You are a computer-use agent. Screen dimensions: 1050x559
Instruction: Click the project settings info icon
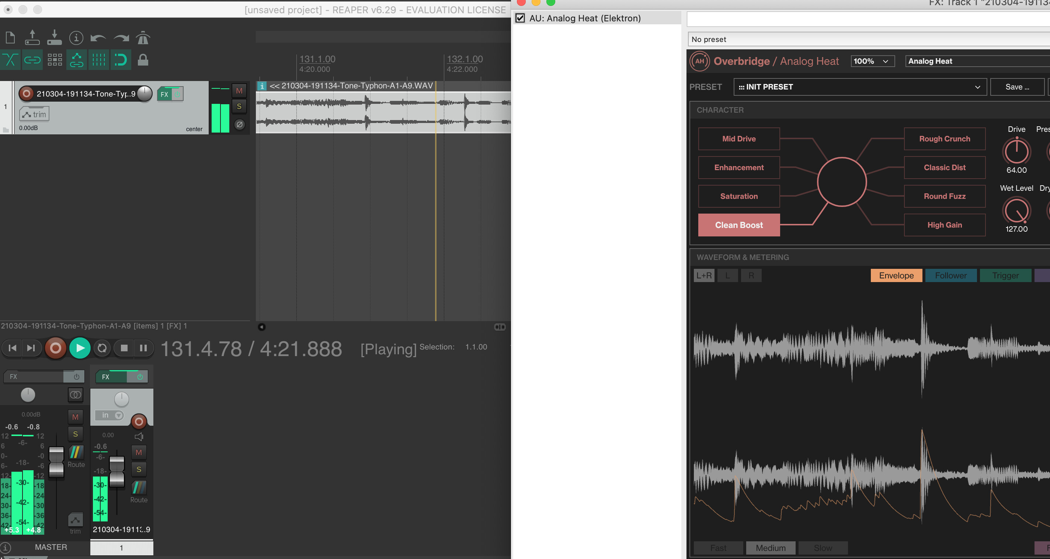(76, 38)
